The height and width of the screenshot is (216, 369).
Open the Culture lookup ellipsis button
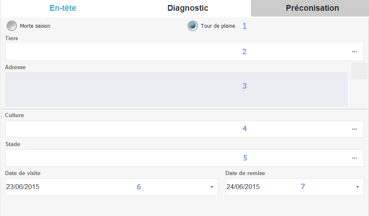click(355, 129)
